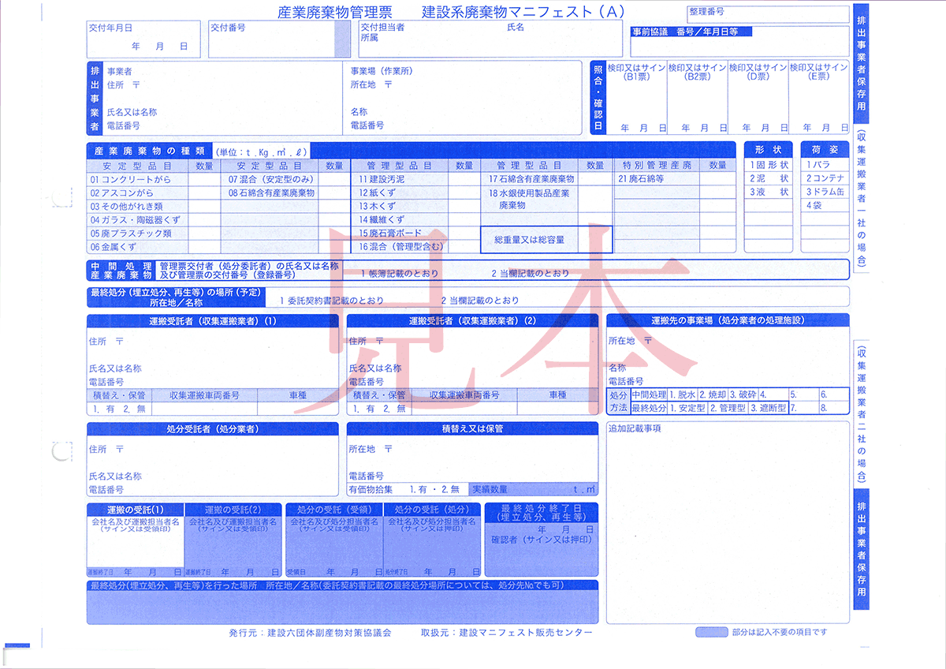Select the "有価物拾集" label
946x669 pixels.
371,489
